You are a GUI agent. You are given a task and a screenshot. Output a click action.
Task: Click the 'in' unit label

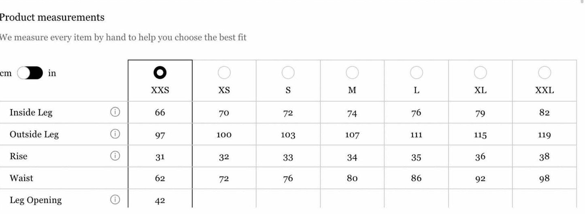[x=52, y=73]
